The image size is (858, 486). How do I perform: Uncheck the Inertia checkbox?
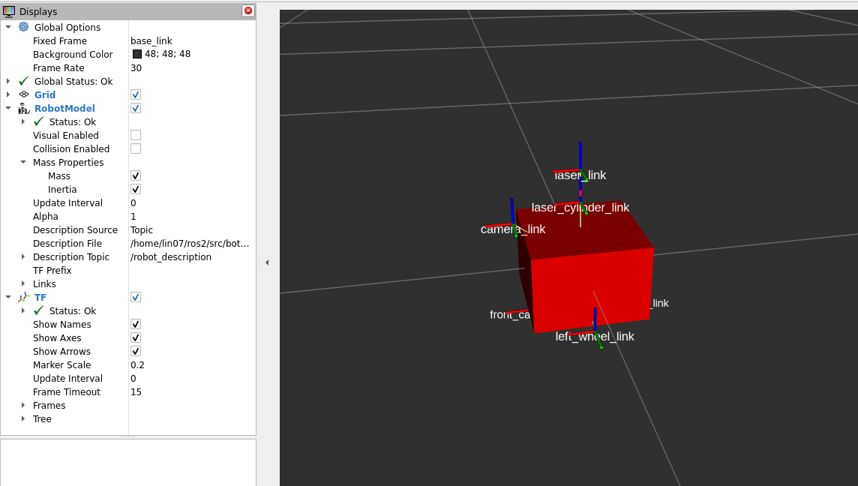(x=136, y=189)
